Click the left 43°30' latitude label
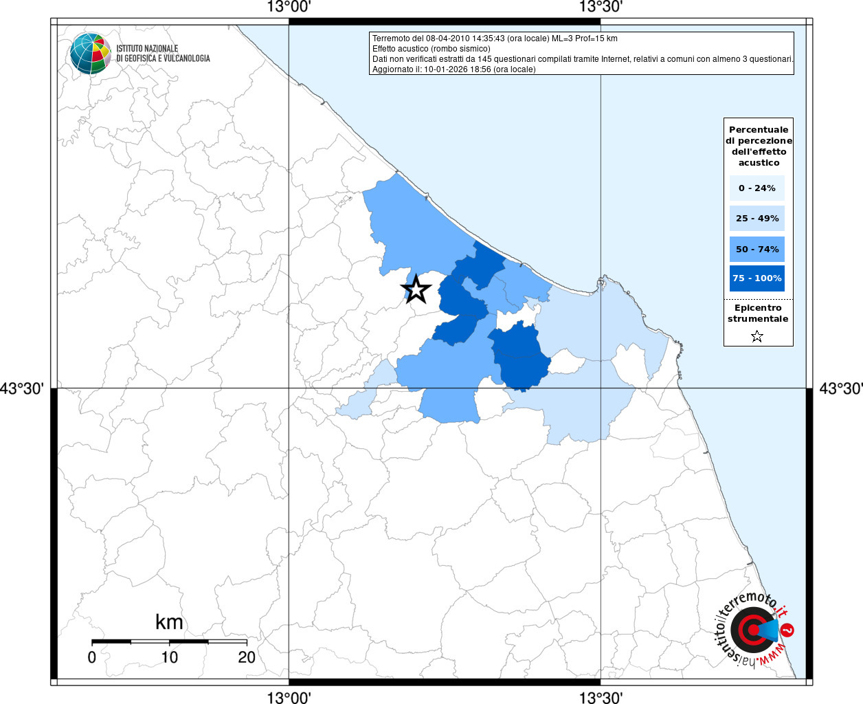The height and width of the screenshot is (704, 863). 22,389
